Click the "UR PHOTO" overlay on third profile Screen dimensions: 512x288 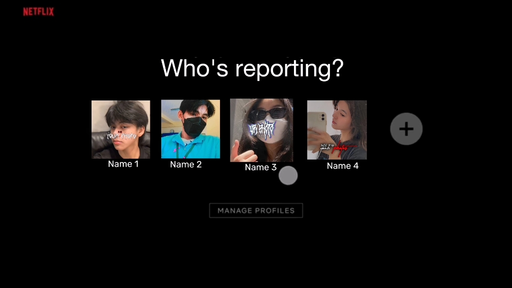click(x=262, y=129)
